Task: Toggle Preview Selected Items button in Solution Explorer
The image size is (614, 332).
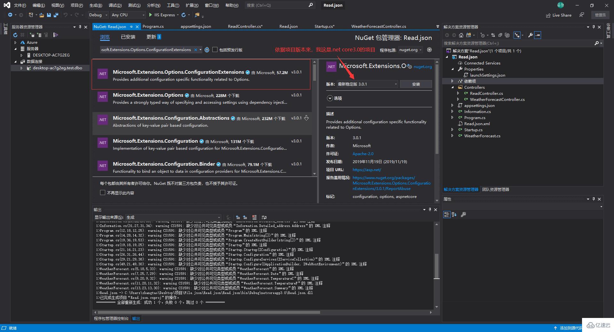Action: coord(538,35)
